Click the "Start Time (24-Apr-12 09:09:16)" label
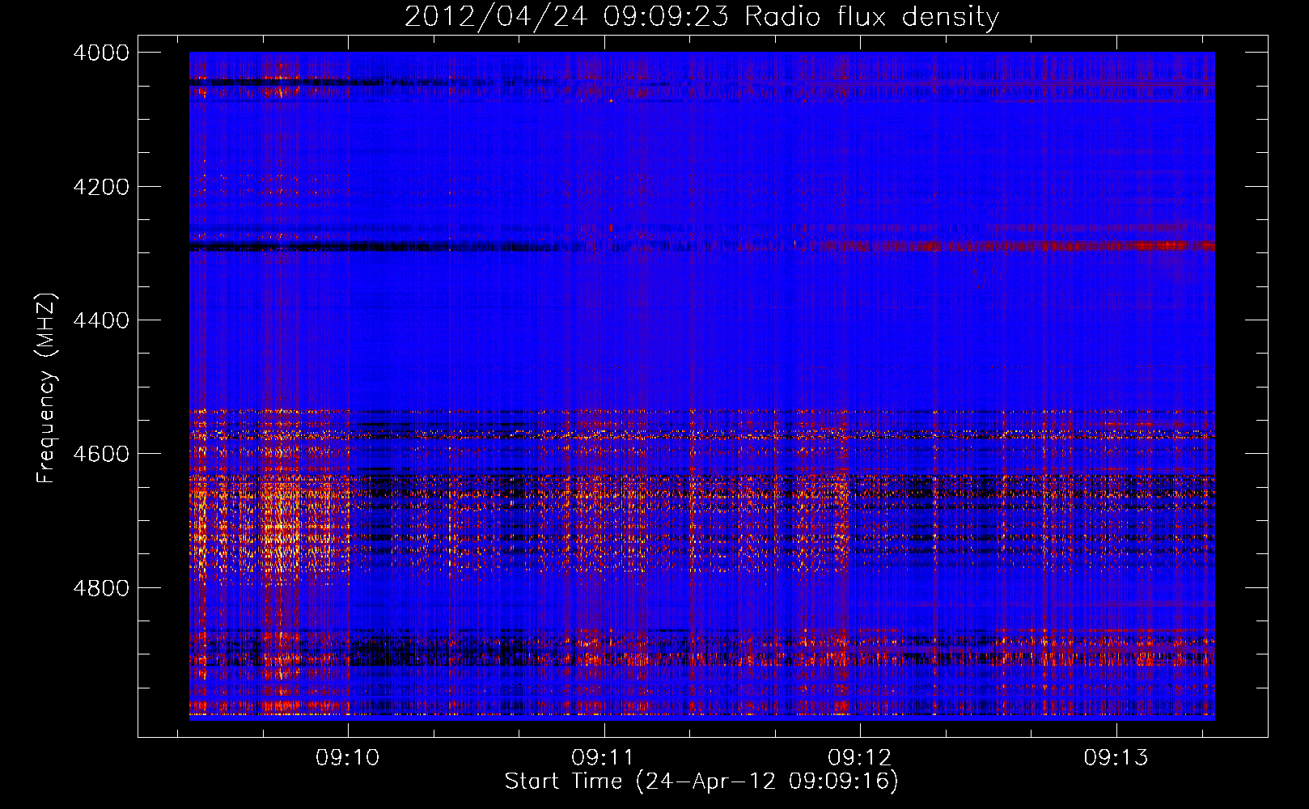Screen dimensions: 1309x809 click(x=701, y=781)
